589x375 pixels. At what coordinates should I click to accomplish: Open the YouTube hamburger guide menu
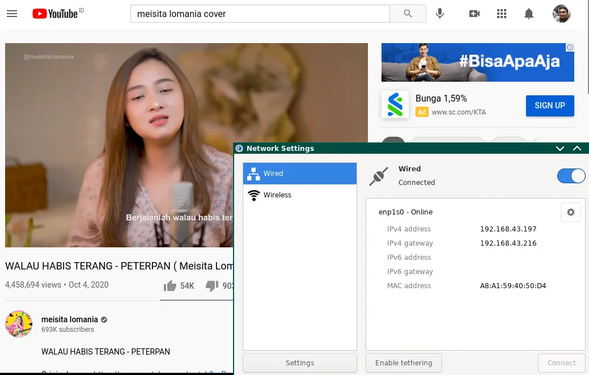(x=12, y=14)
